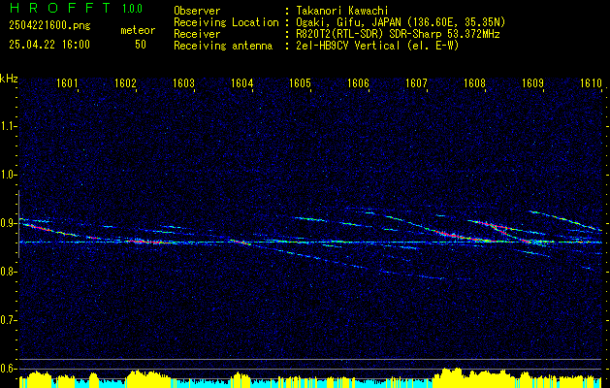The height and width of the screenshot is (388, 610).
Task: Click the 0.6 kHz frequency label
Action: tap(7, 369)
